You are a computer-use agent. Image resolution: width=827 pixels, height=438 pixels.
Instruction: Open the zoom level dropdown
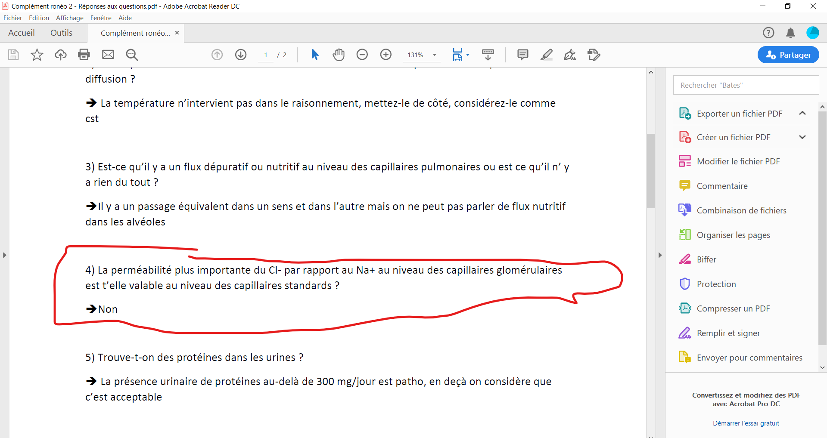[435, 55]
